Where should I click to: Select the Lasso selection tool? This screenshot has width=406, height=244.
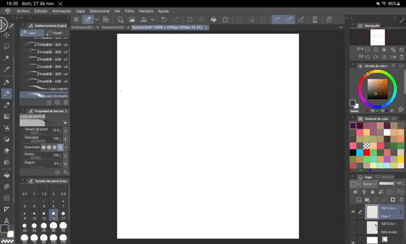[7, 47]
